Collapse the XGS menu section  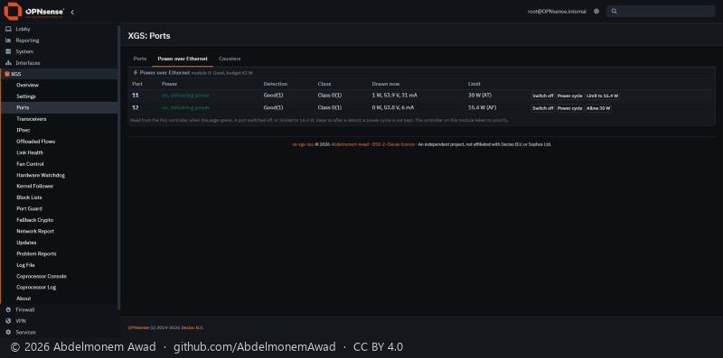pyautogui.click(x=59, y=74)
